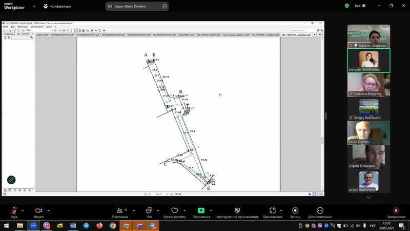Open the Вид view layout button

(360, 6)
